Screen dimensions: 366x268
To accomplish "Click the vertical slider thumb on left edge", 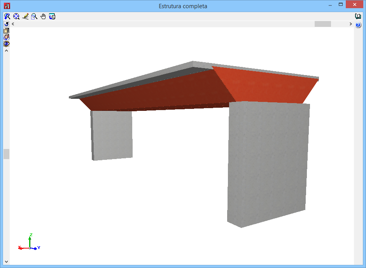I will click(x=7, y=154).
